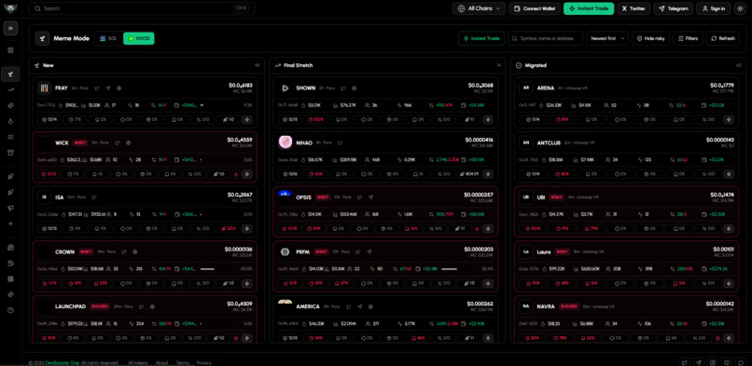Click the Sign in button
The height and width of the screenshot is (366, 752).
(x=714, y=8)
